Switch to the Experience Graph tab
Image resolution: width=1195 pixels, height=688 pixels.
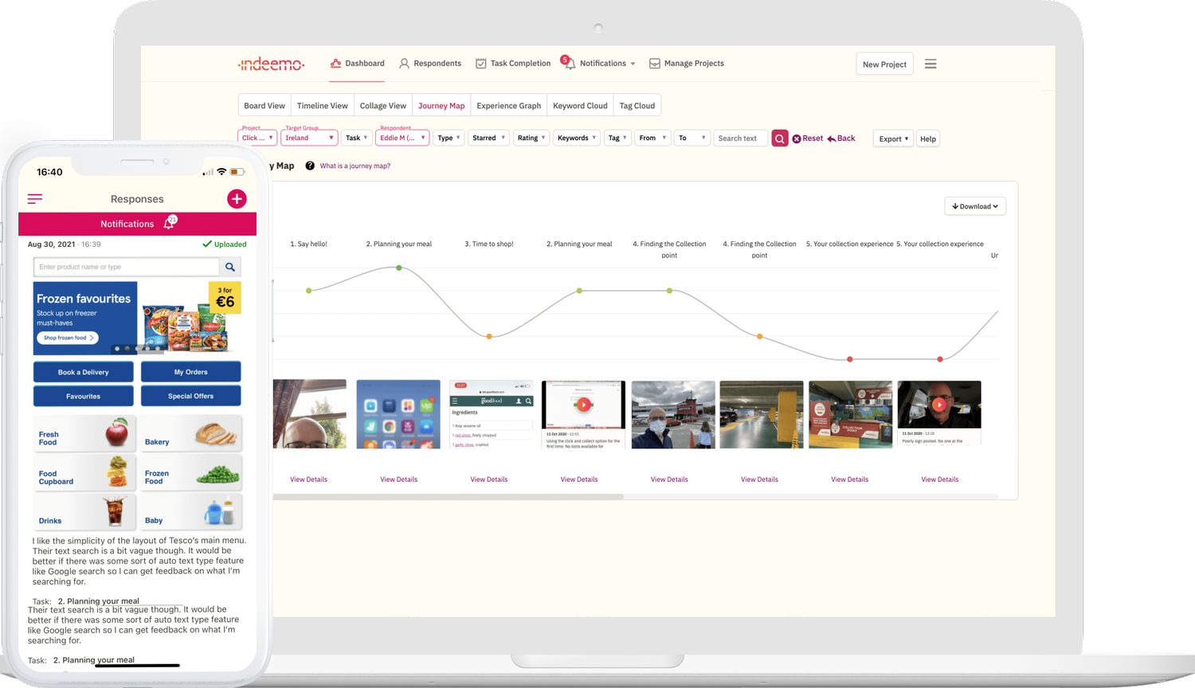coord(508,104)
